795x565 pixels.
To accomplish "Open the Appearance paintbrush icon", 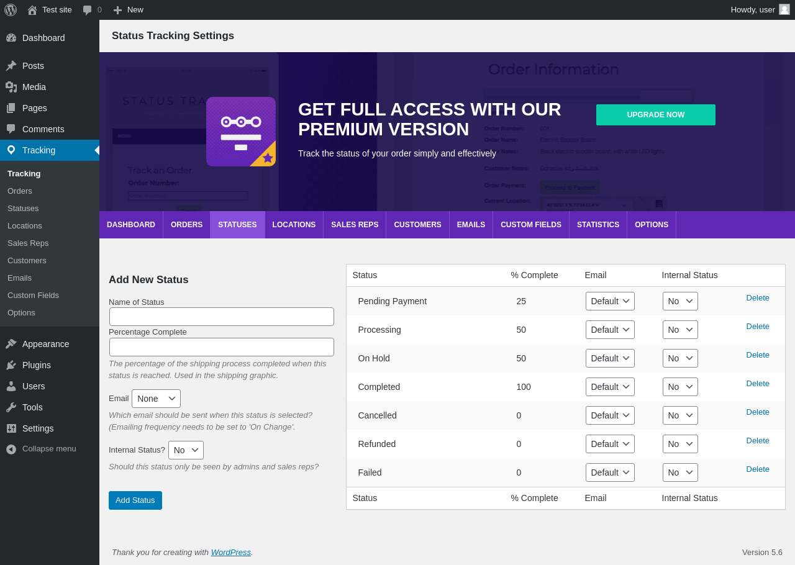I will [x=11, y=344].
